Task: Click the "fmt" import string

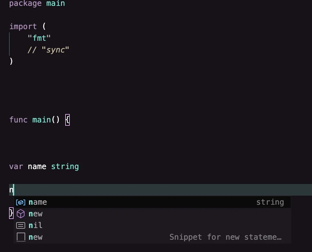Action: click(39, 38)
